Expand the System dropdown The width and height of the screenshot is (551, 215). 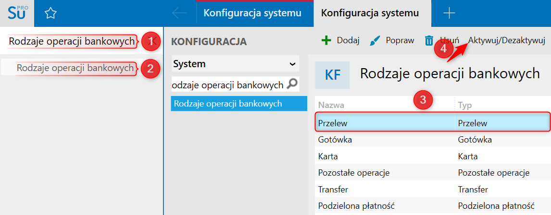click(235, 64)
